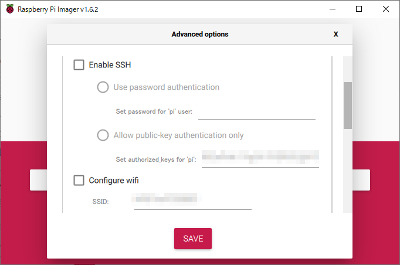Close the Raspberry Pi Imager window
400x265 pixels.
click(385, 9)
